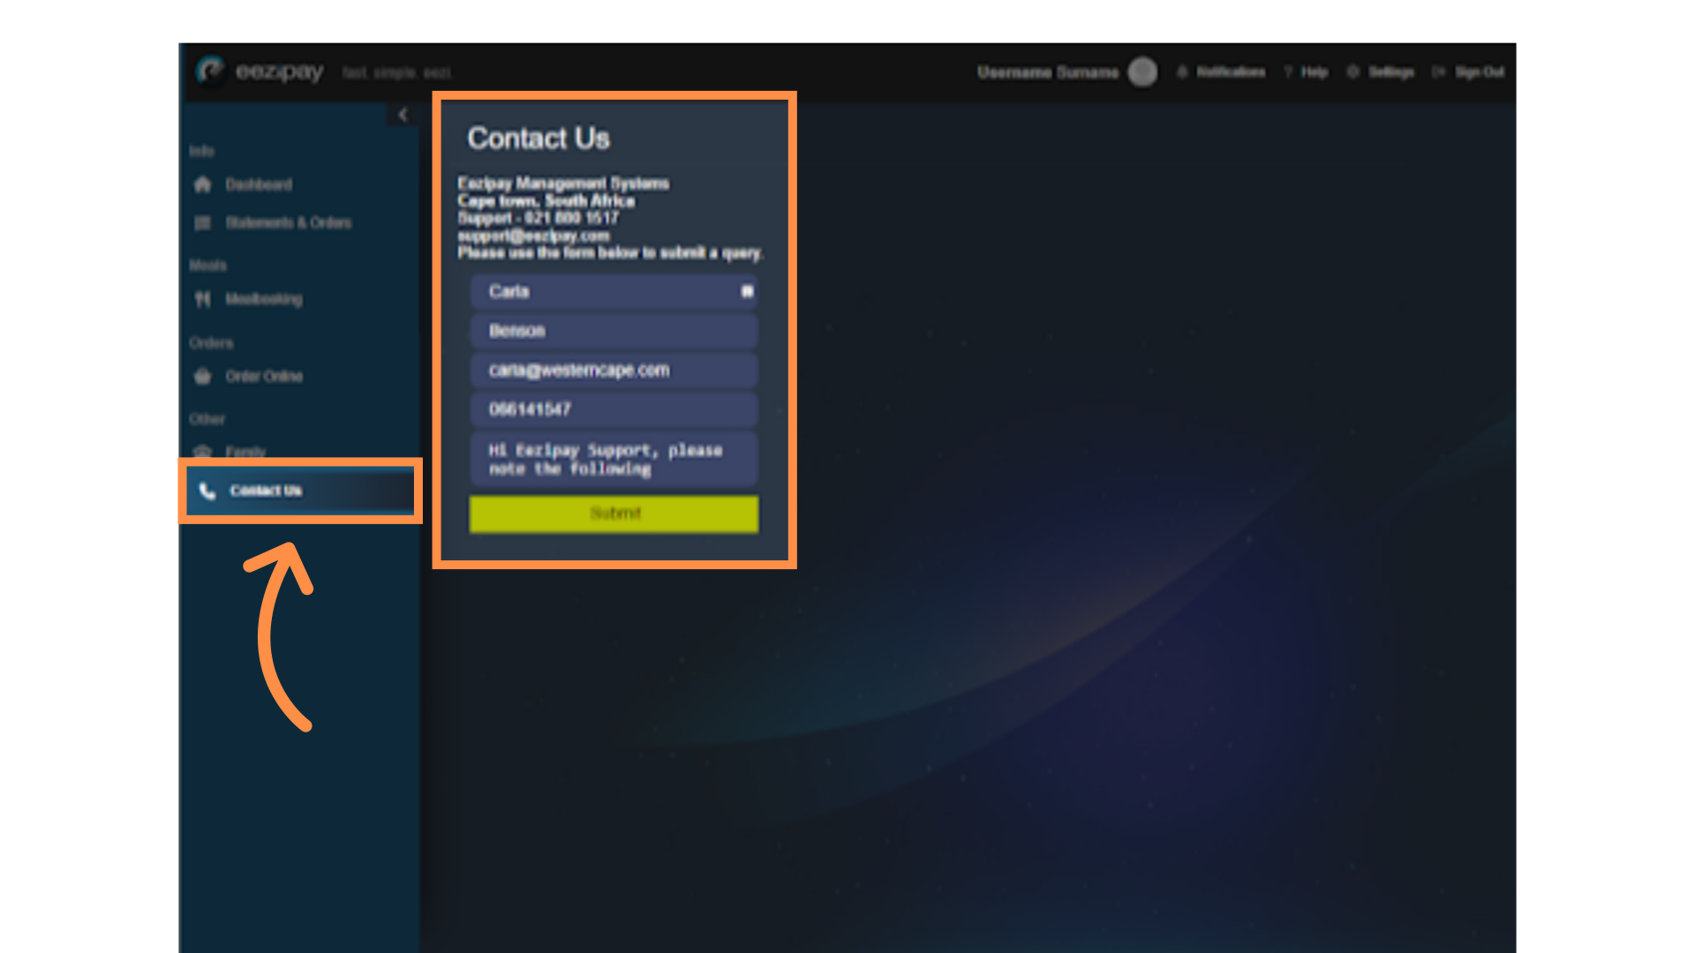Click the Notifications bell icon
Image resolution: width=1695 pixels, height=953 pixels.
click(x=1182, y=71)
